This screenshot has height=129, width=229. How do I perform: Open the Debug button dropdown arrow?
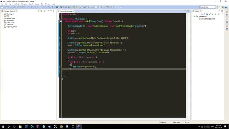tap(54, 7)
